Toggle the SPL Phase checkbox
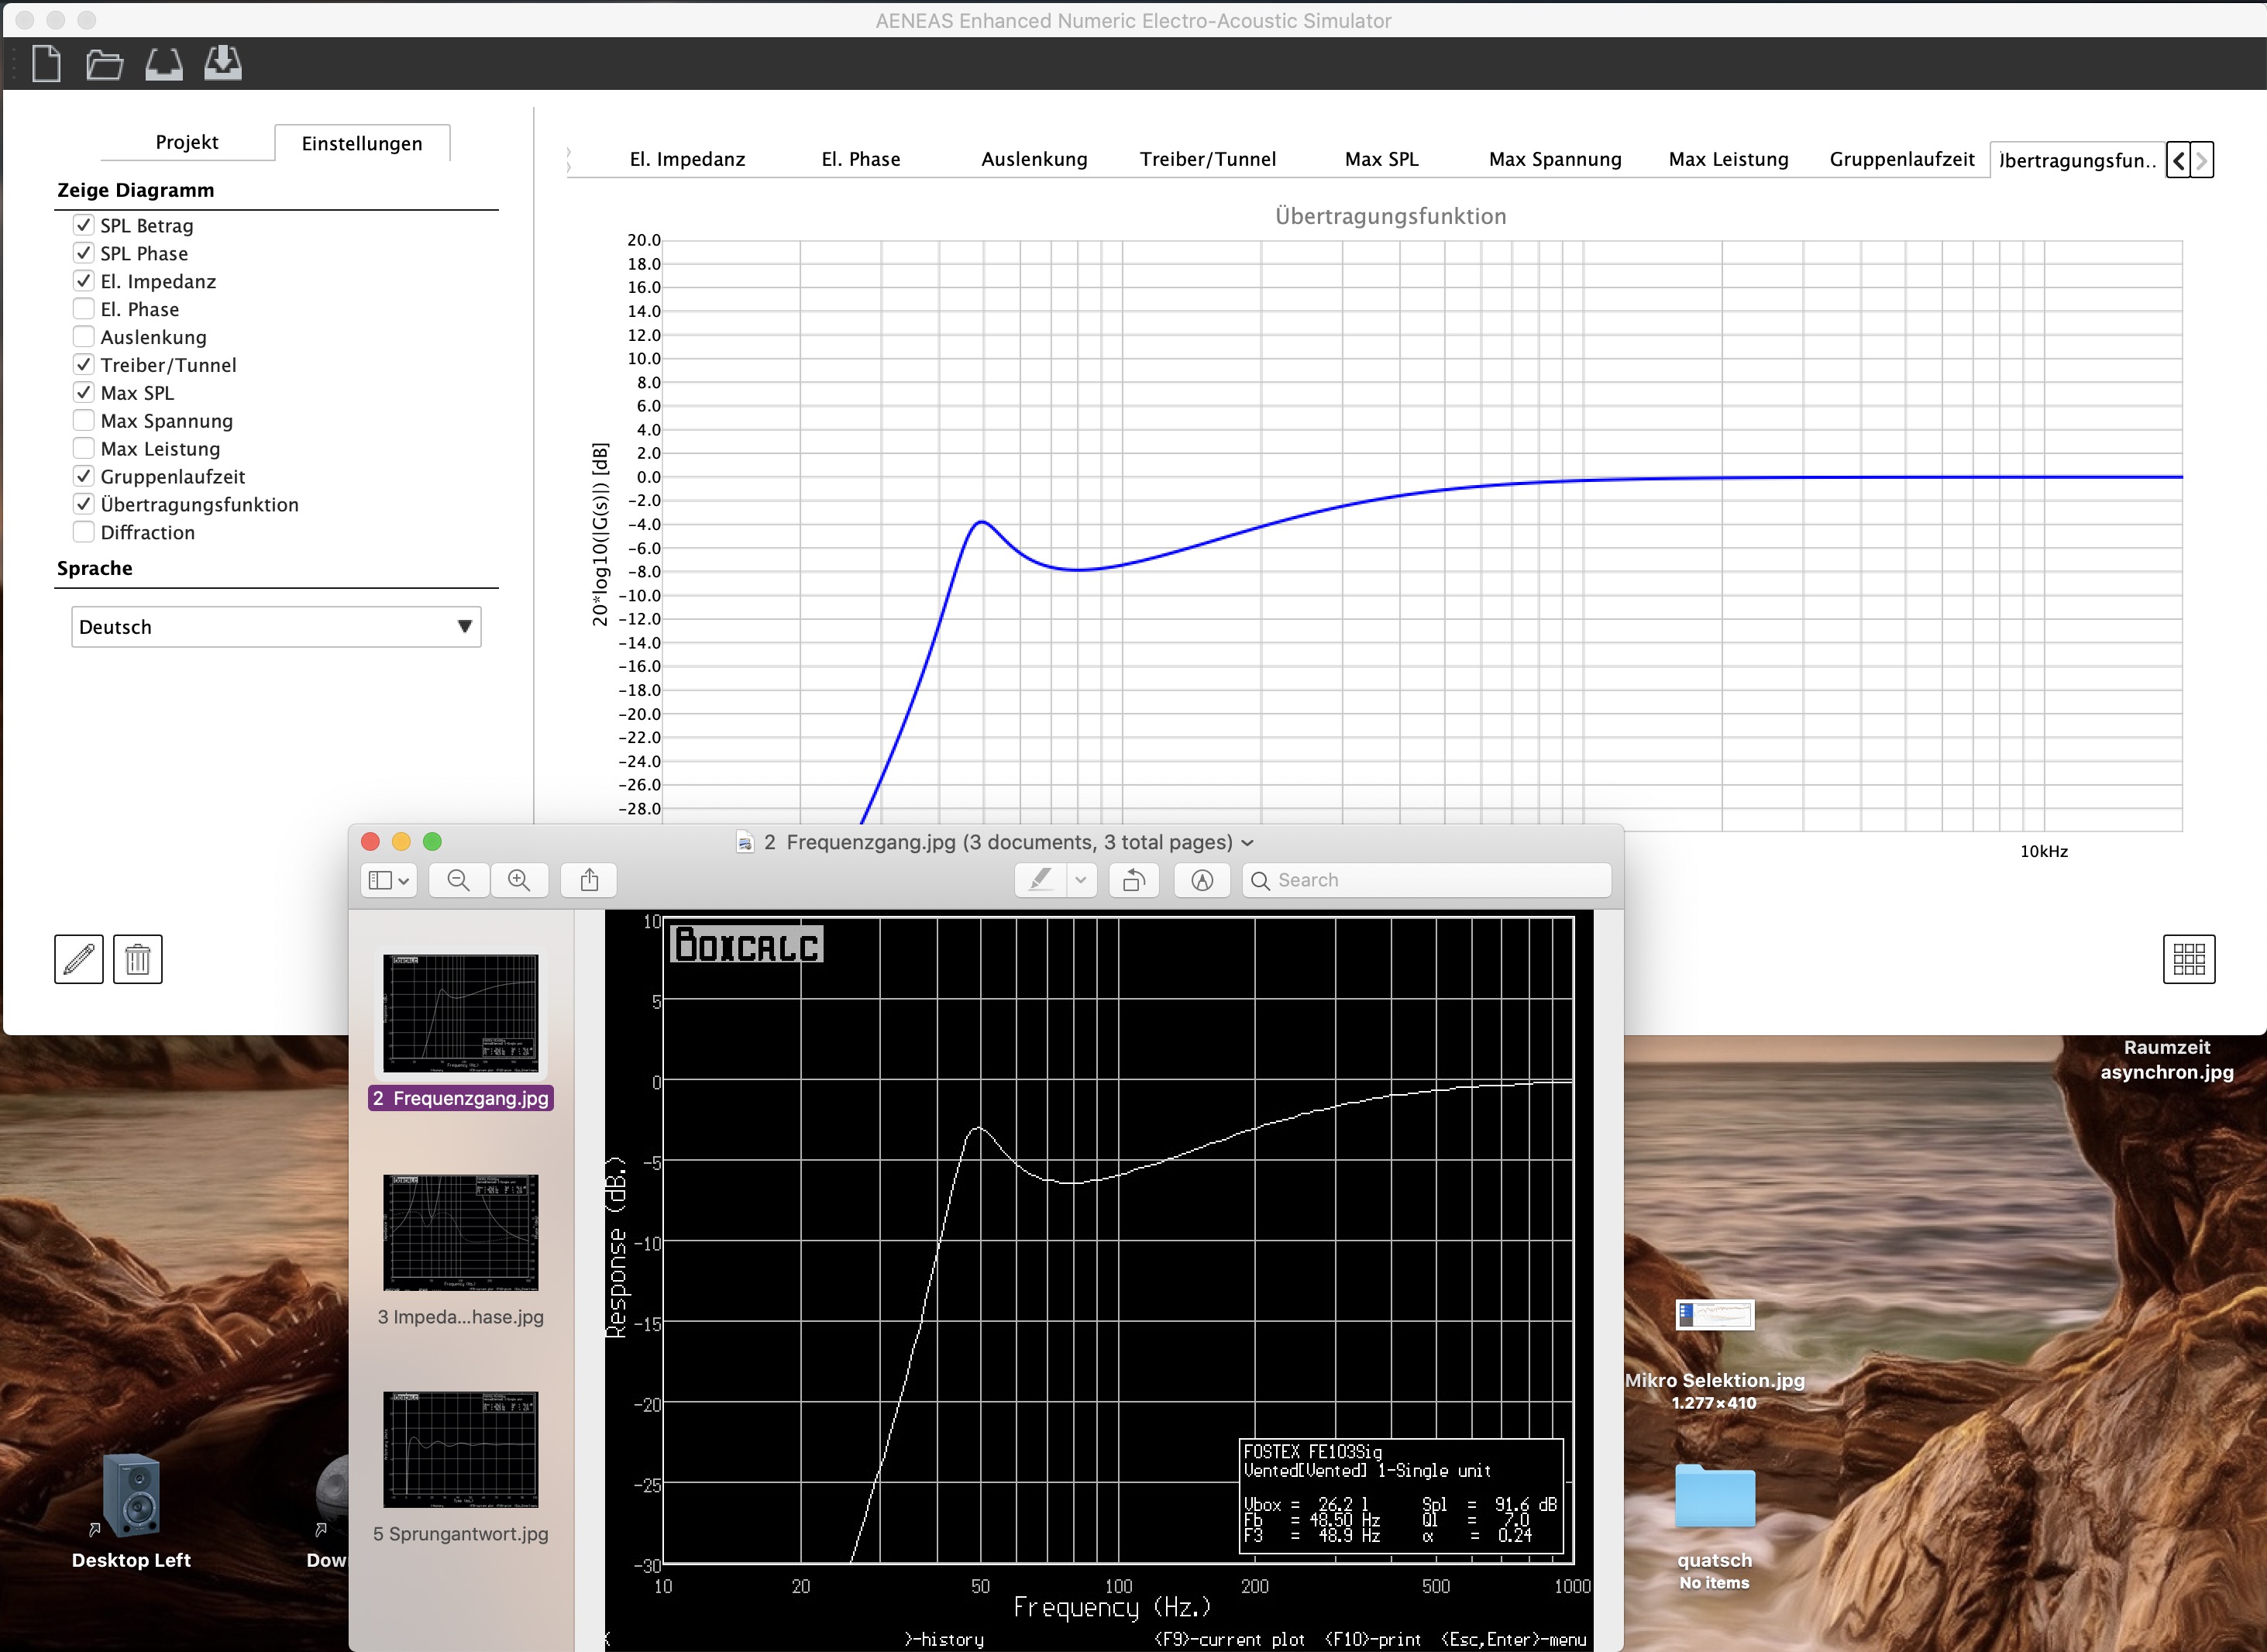Image resolution: width=2267 pixels, height=1652 pixels. click(x=84, y=253)
